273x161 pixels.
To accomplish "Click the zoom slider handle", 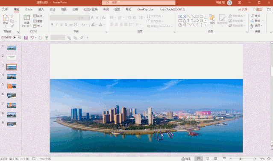I will point(240,159).
